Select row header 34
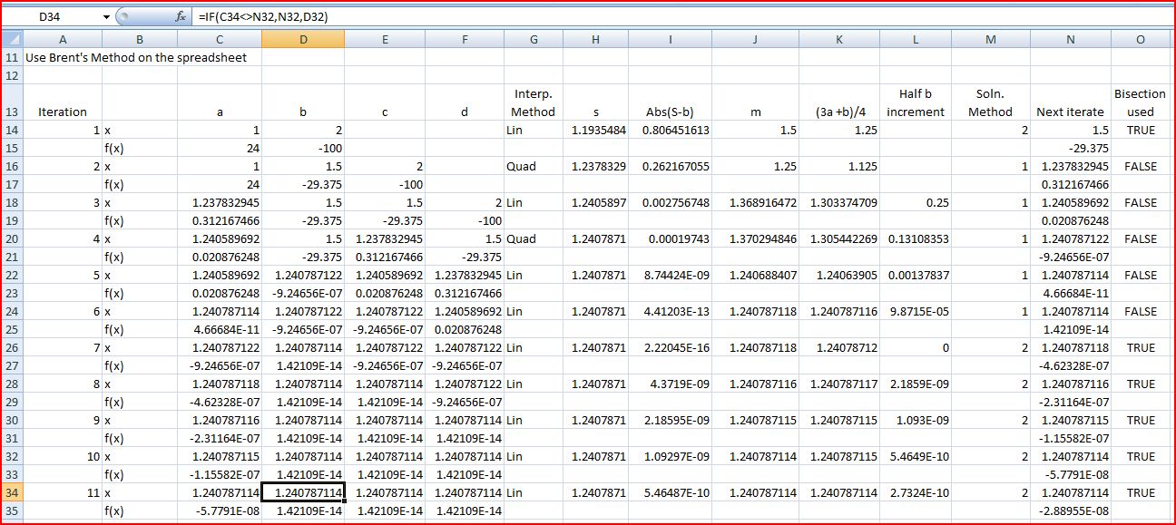This screenshot has height=525, width=1176. tap(11, 492)
